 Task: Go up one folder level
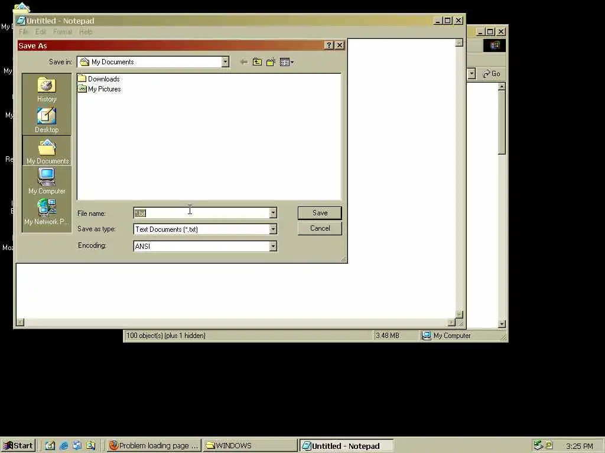[x=257, y=62]
